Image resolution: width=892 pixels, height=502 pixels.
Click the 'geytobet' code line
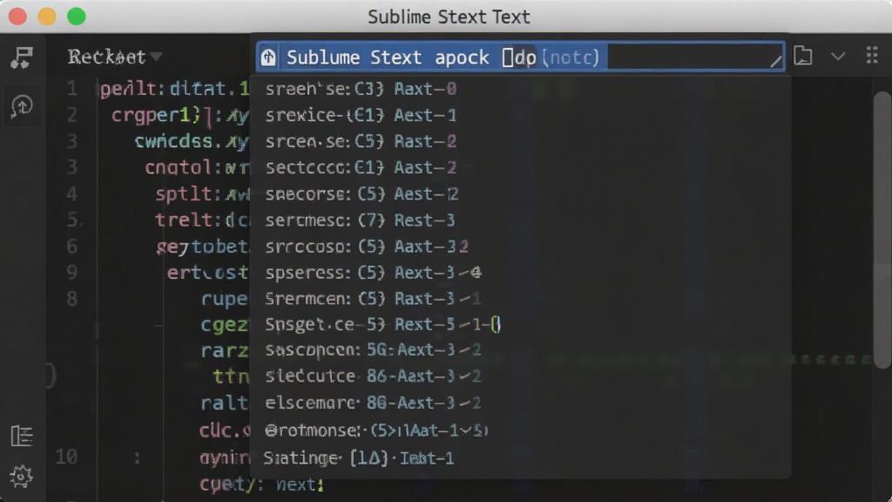coord(202,247)
